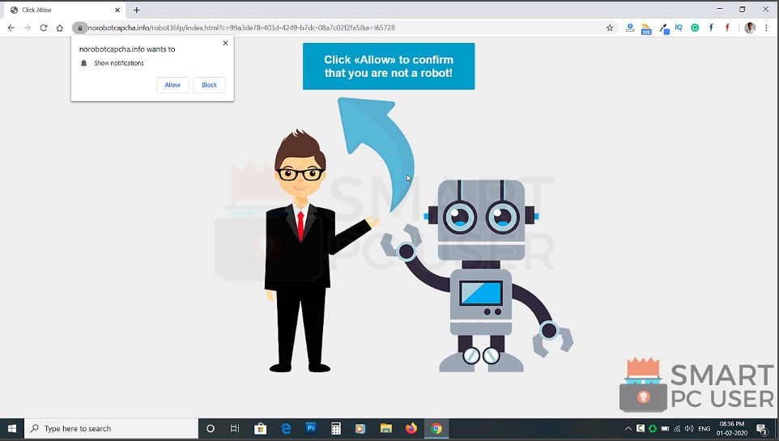
Task: Open the red f extension icon
Action: click(727, 28)
